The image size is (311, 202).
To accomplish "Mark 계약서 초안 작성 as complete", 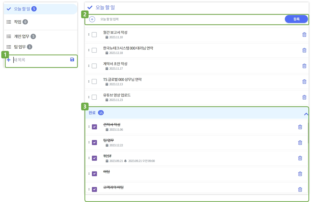I will pos(94,66).
